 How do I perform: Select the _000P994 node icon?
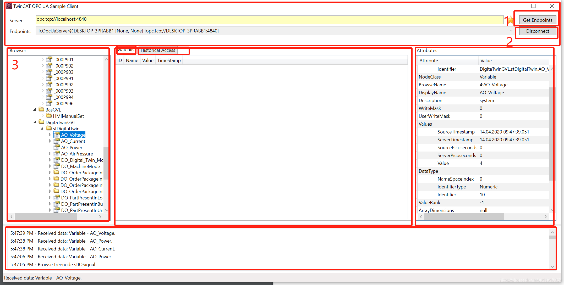coord(49,97)
